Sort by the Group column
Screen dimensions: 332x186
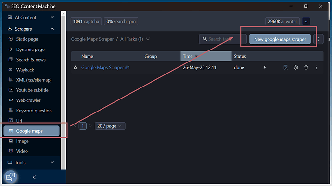151,56
